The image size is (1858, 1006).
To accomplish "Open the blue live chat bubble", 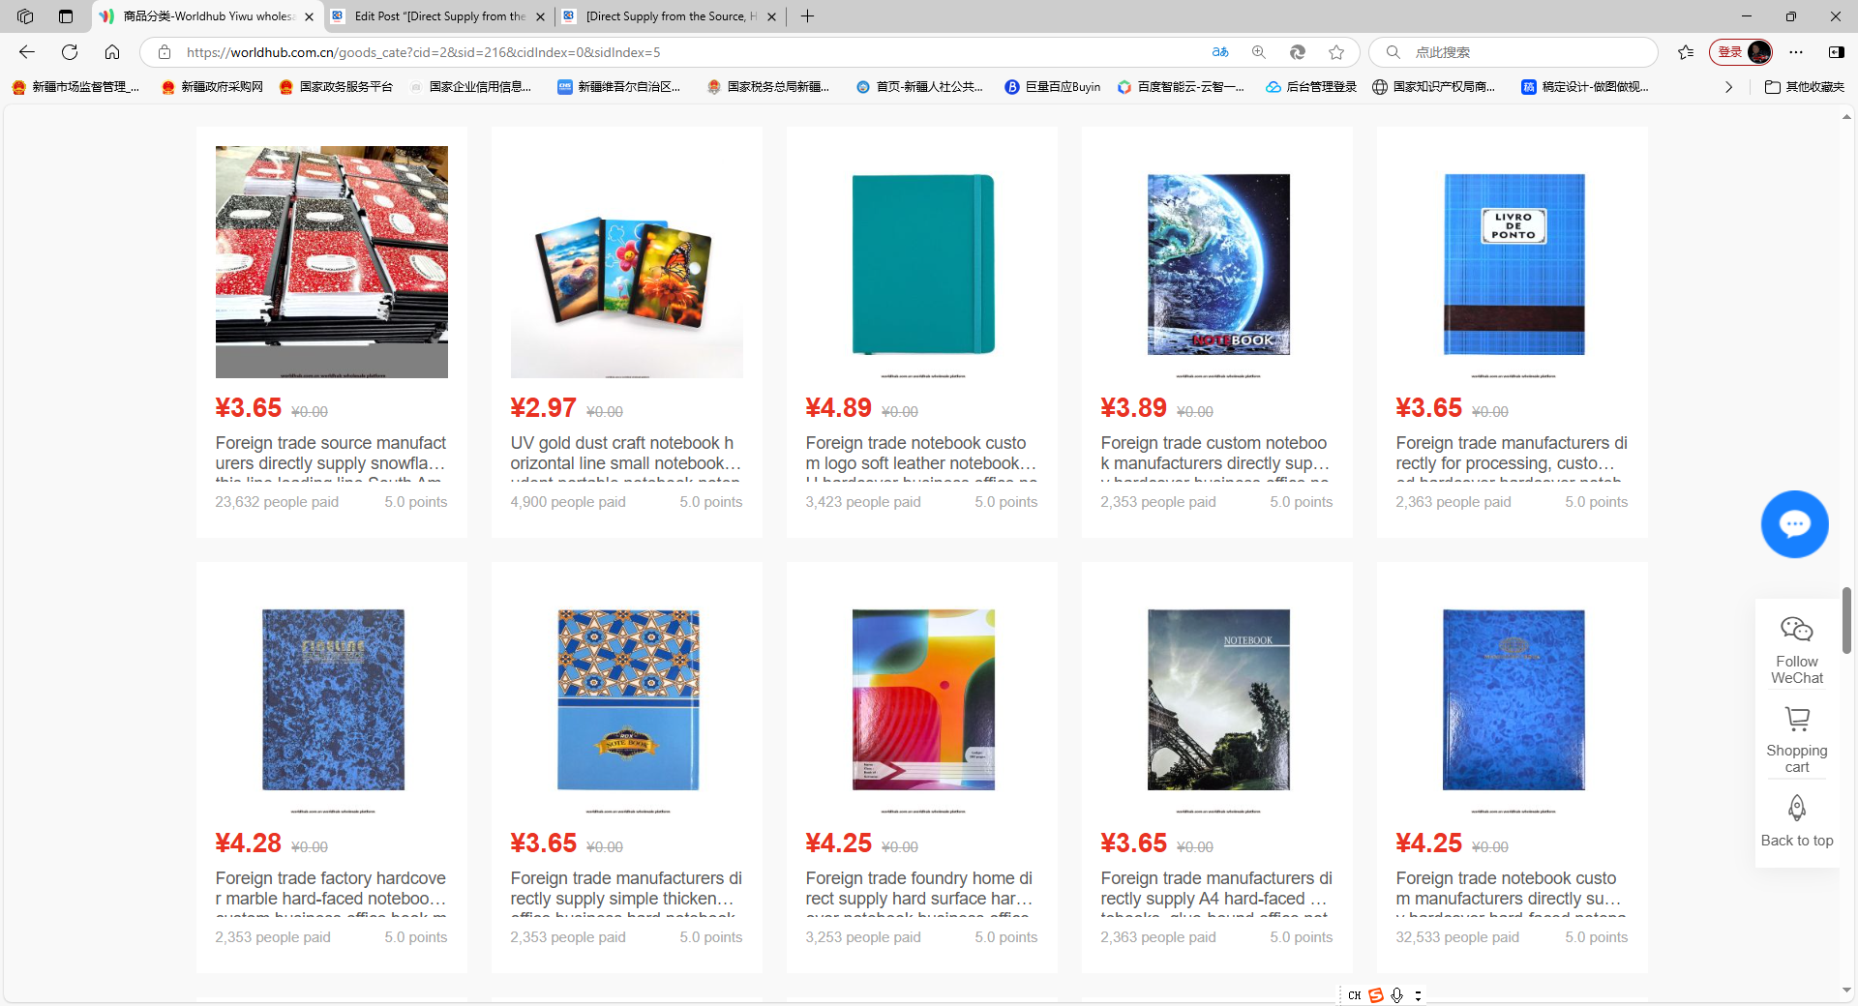I will [x=1794, y=524].
